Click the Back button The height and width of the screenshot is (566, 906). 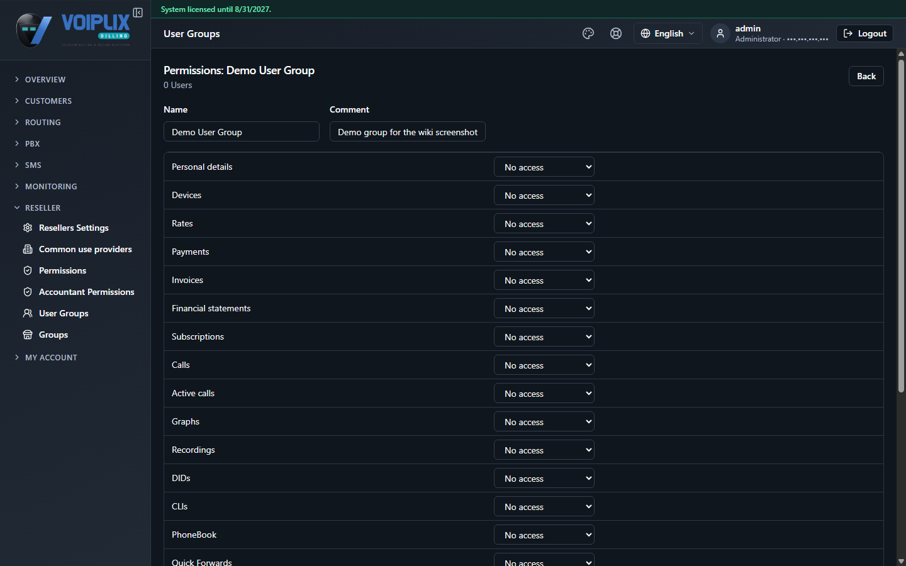pos(866,76)
